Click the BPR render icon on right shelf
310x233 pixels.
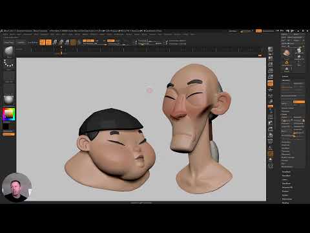[271, 49]
